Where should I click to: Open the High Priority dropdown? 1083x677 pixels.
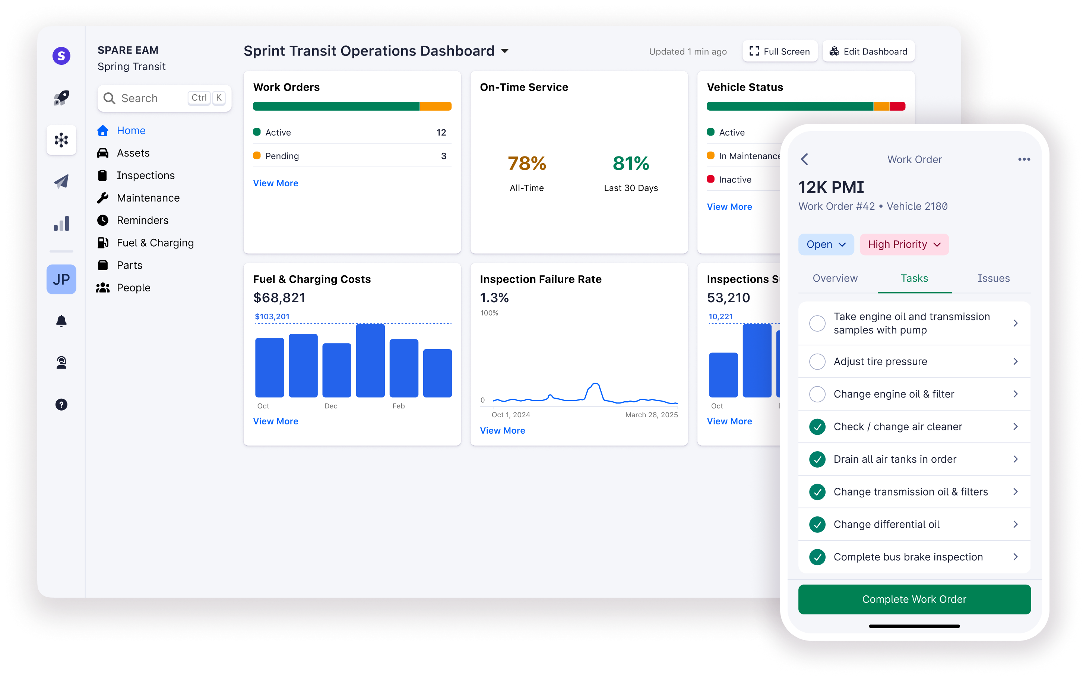(904, 244)
